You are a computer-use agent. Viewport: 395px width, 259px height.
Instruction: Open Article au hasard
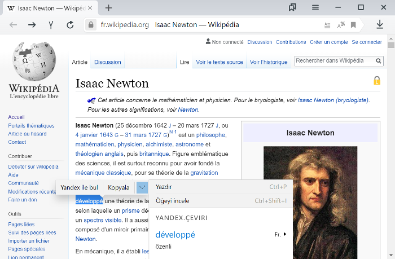(27, 134)
